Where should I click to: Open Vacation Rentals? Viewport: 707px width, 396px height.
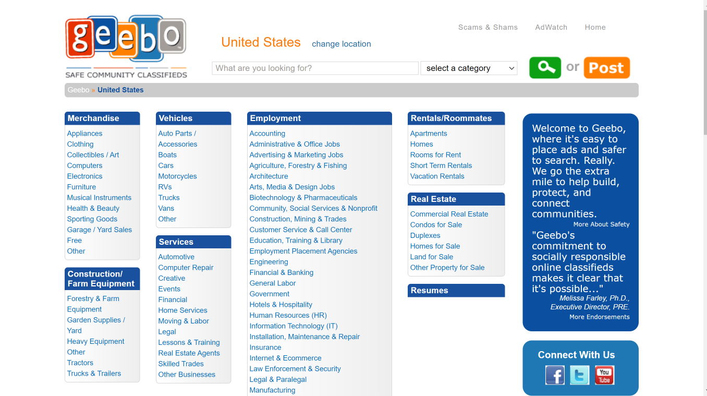pos(437,176)
